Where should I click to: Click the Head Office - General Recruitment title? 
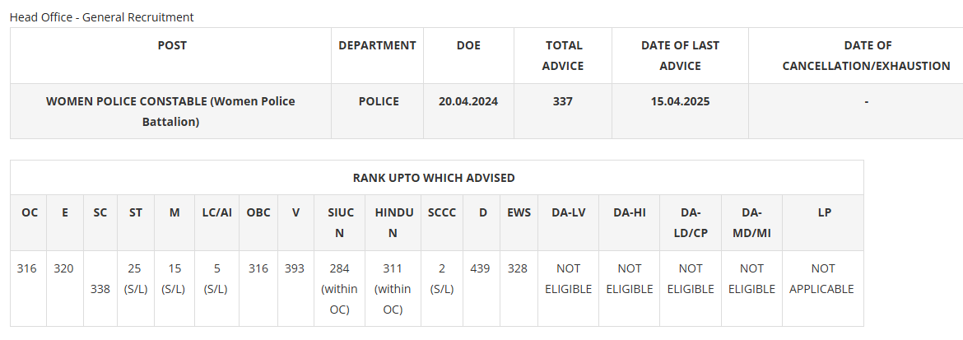pyautogui.click(x=102, y=16)
